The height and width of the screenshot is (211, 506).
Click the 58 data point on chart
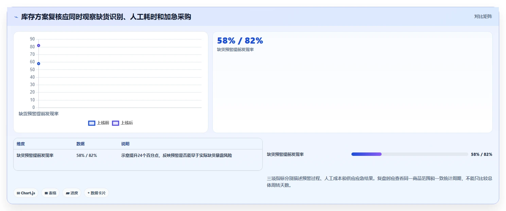tap(38, 64)
